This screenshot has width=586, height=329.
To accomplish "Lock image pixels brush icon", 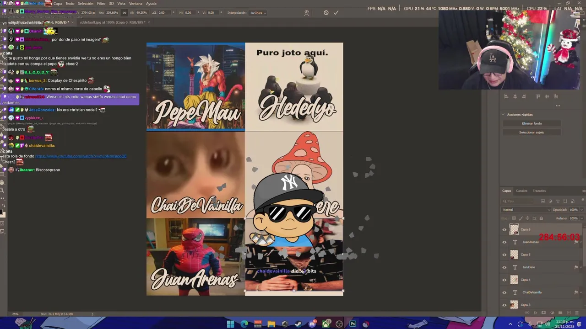I will (x=521, y=218).
